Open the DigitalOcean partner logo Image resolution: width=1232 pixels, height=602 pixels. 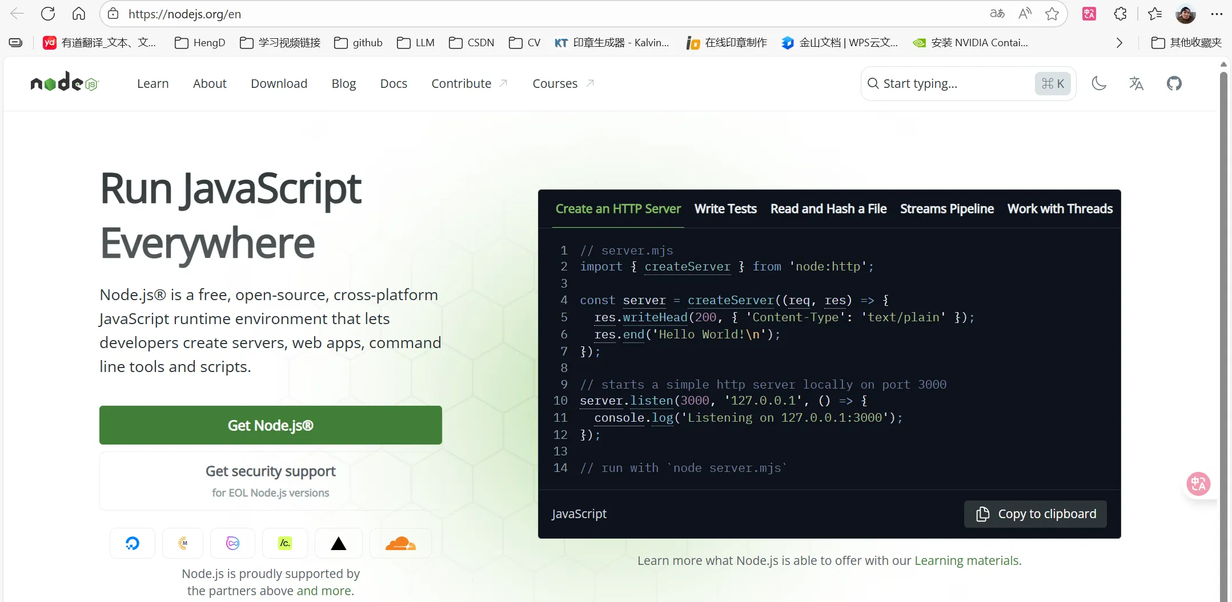point(133,543)
